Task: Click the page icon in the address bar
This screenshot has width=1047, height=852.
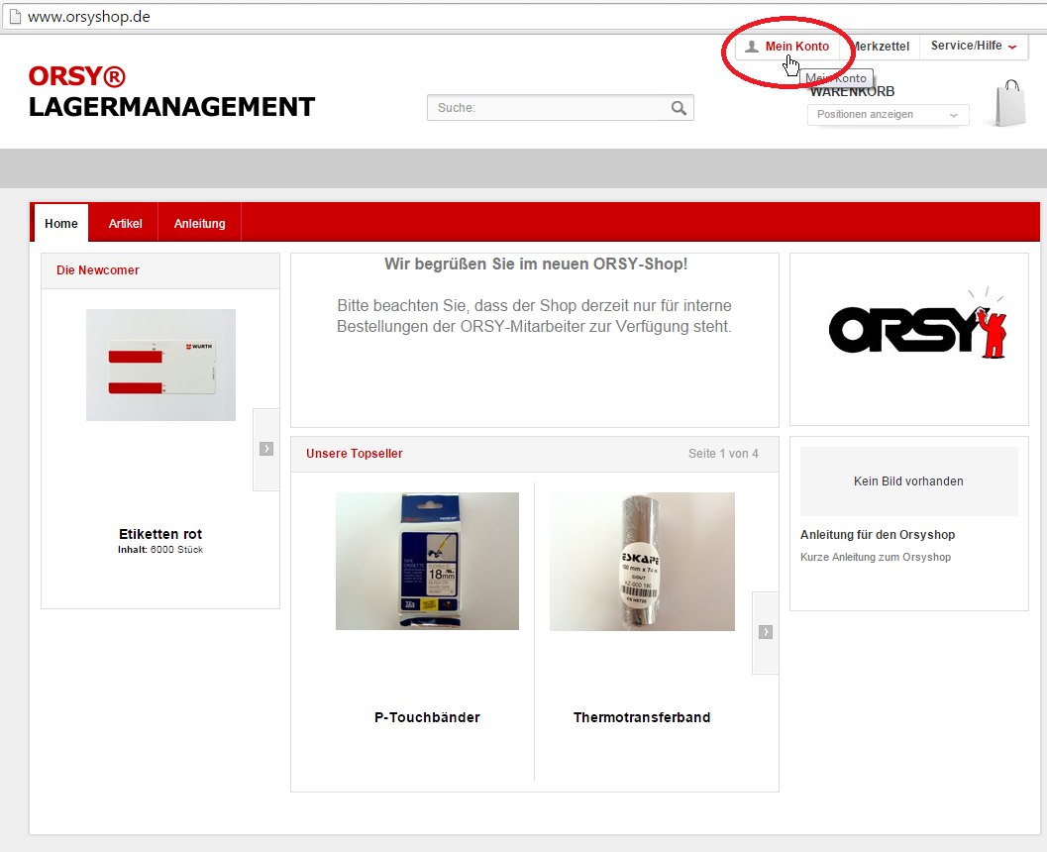Action: pyautogui.click(x=15, y=17)
